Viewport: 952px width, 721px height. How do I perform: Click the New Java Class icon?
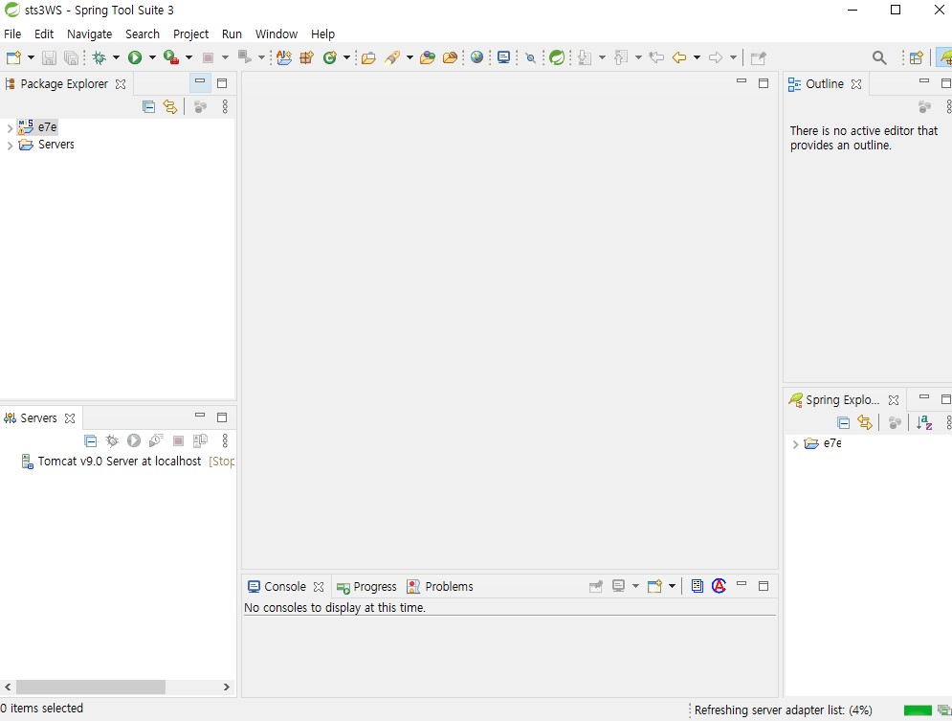[330, 57]
